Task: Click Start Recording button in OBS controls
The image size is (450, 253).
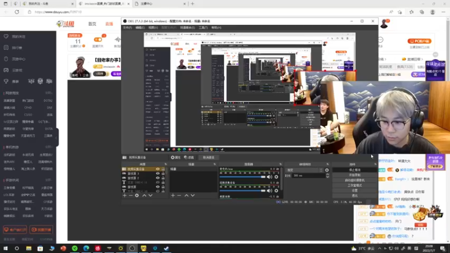Action: 355,175
